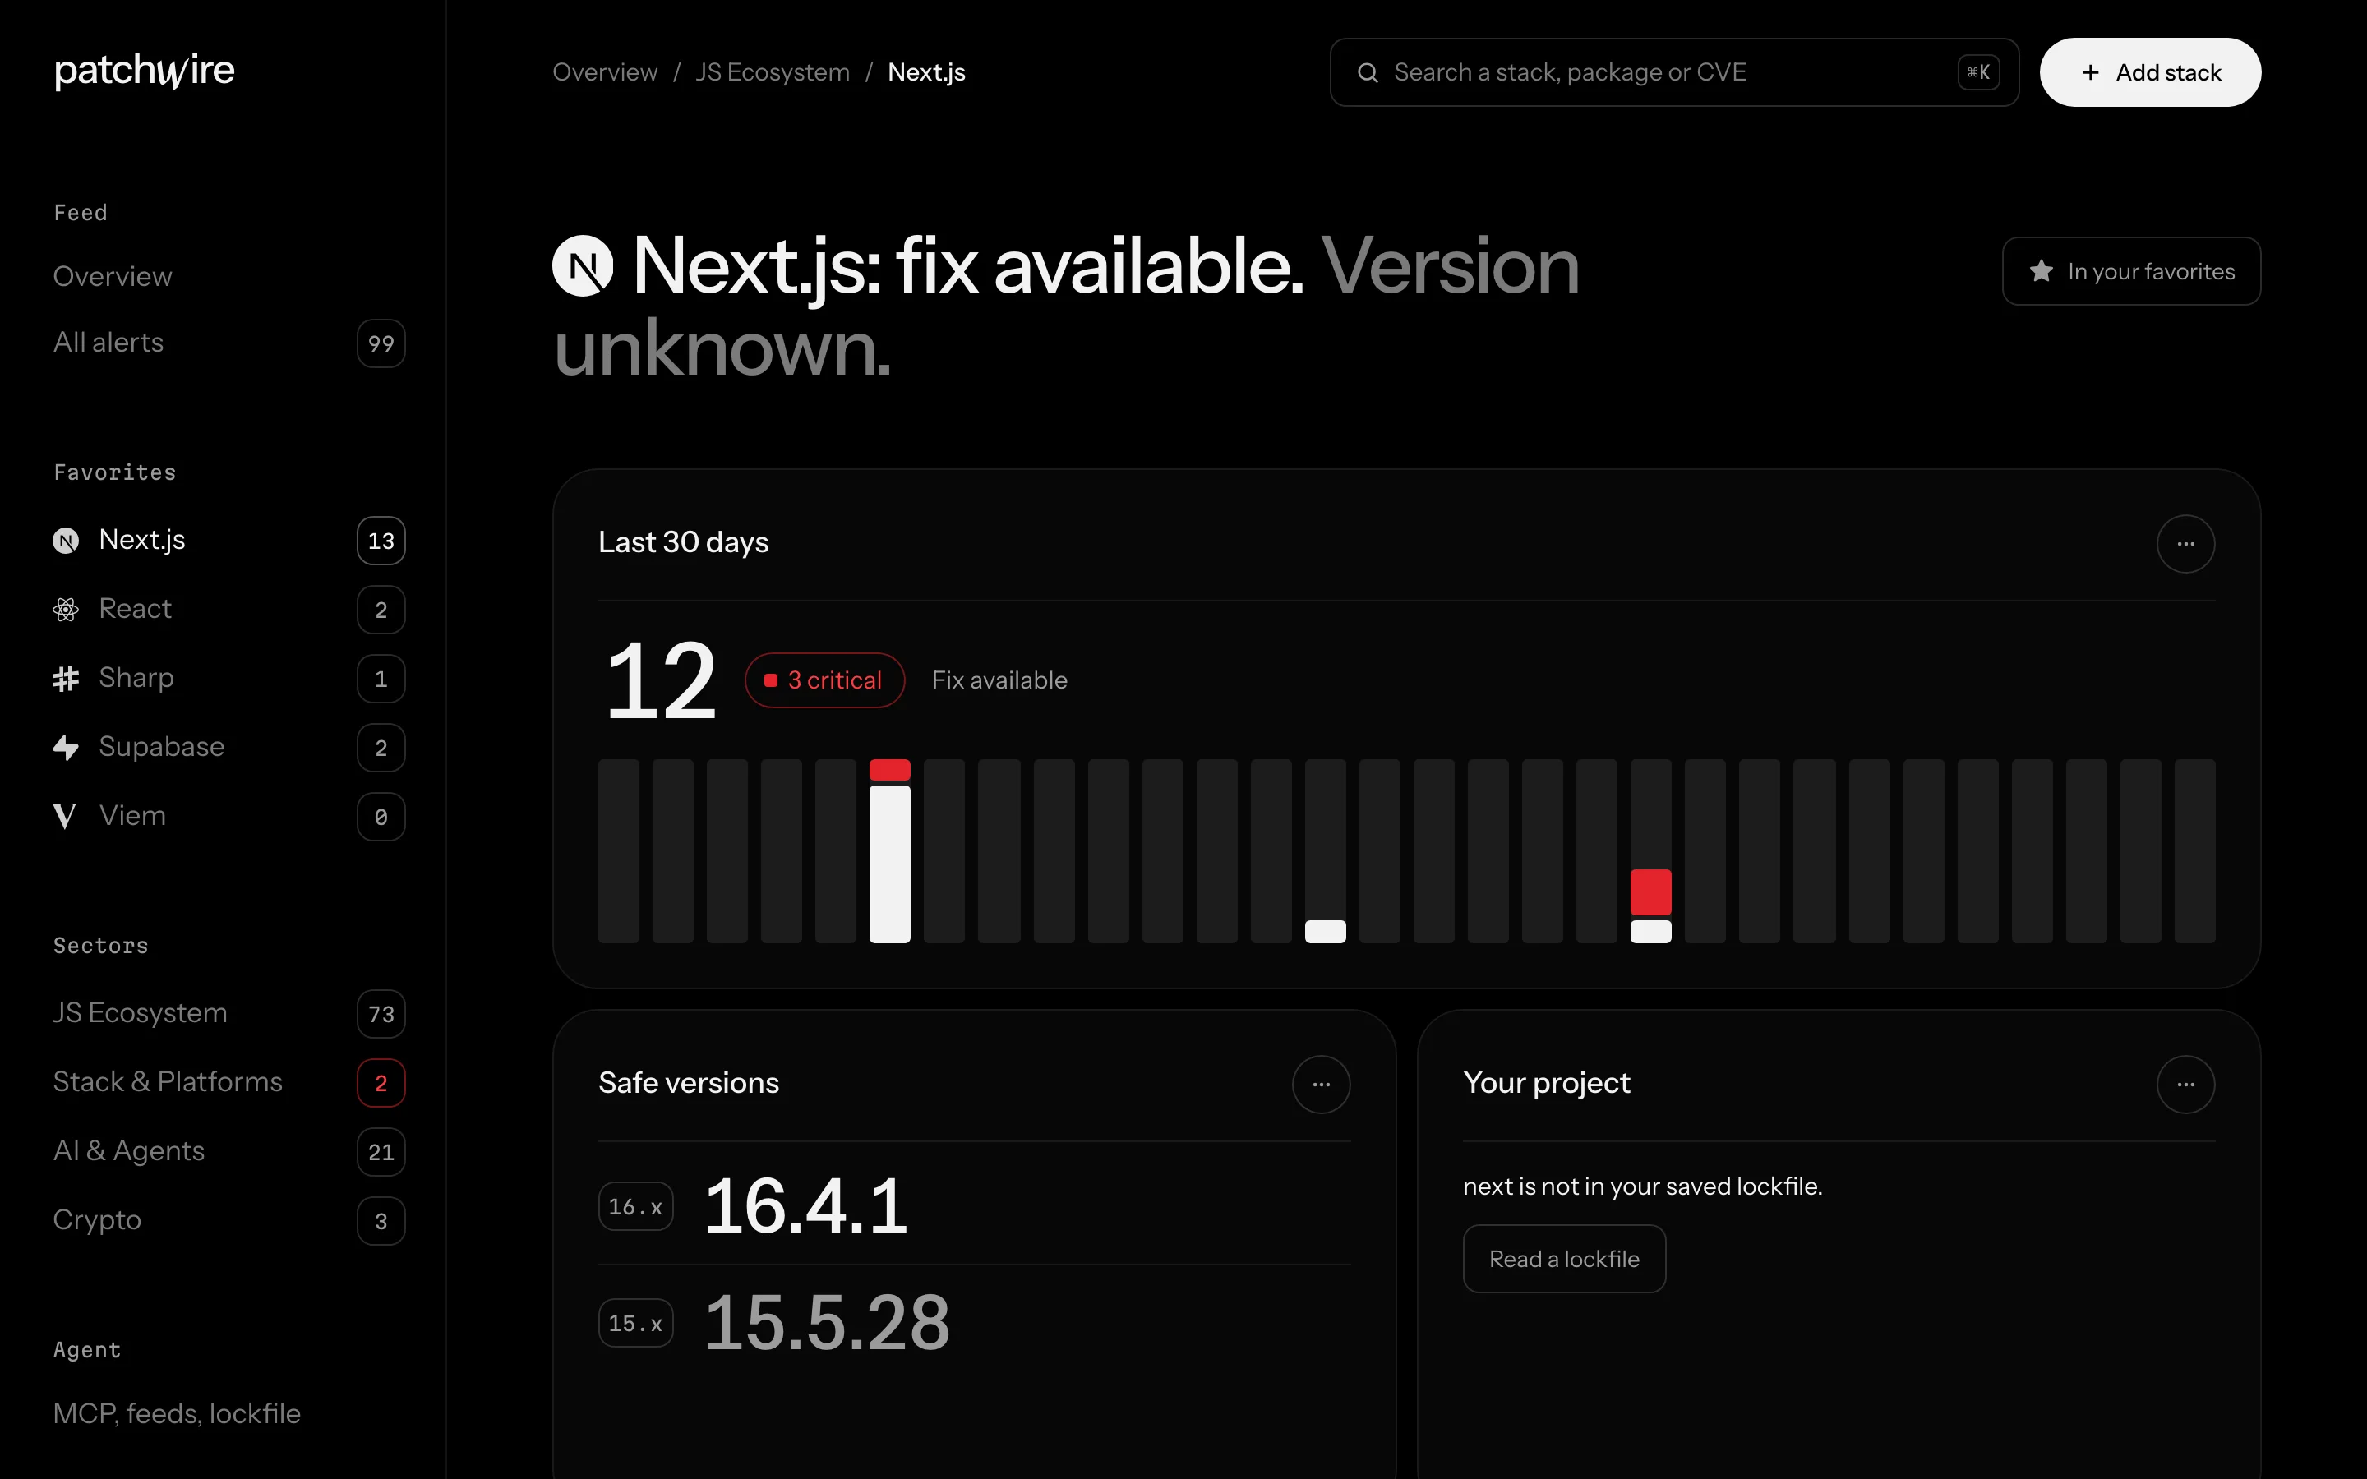Click the 16.x version tag
This screenshot has height=1479, width=2367.
(x=636, y=1207)
